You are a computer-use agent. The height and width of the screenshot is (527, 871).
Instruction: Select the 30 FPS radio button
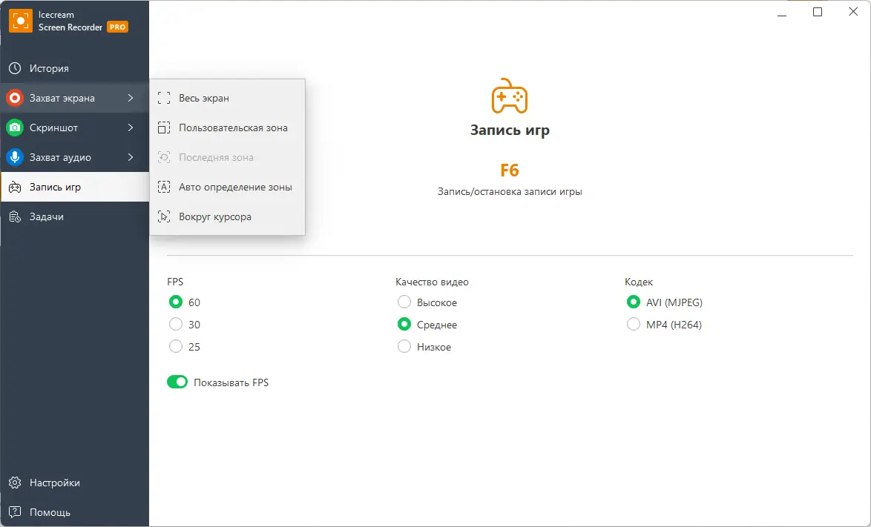(176, 325)
